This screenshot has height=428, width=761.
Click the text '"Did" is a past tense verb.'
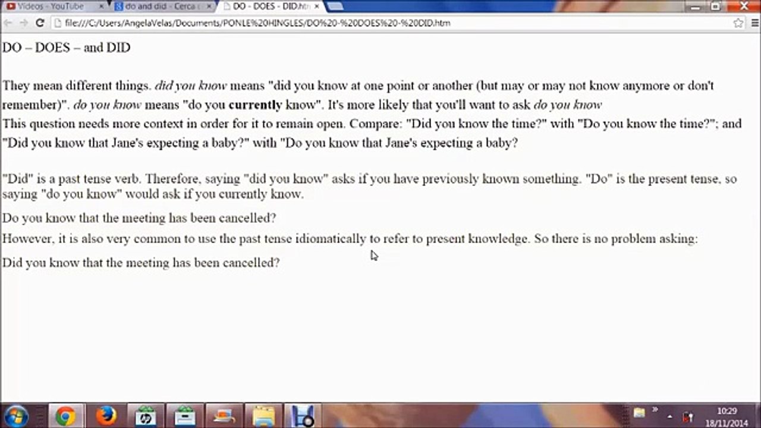click(x=72, y=178)
